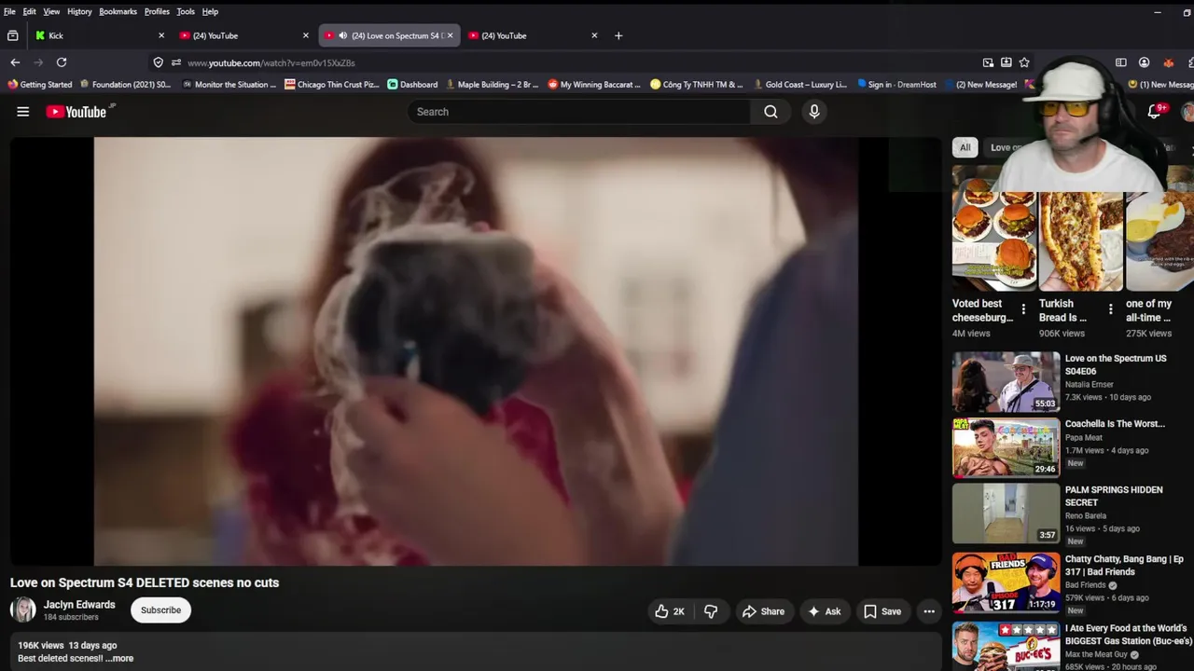Image resolution: width=1194 pixels, height=671 pixels.
Task: Like the video with the thumbs up
Action: point(669,611)
